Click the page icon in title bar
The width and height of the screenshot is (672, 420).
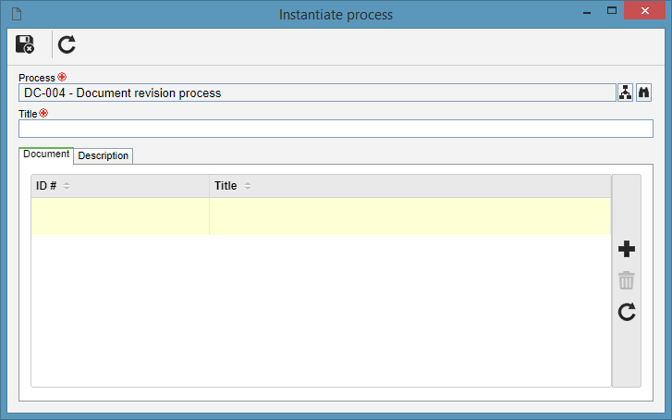(17, 14)
